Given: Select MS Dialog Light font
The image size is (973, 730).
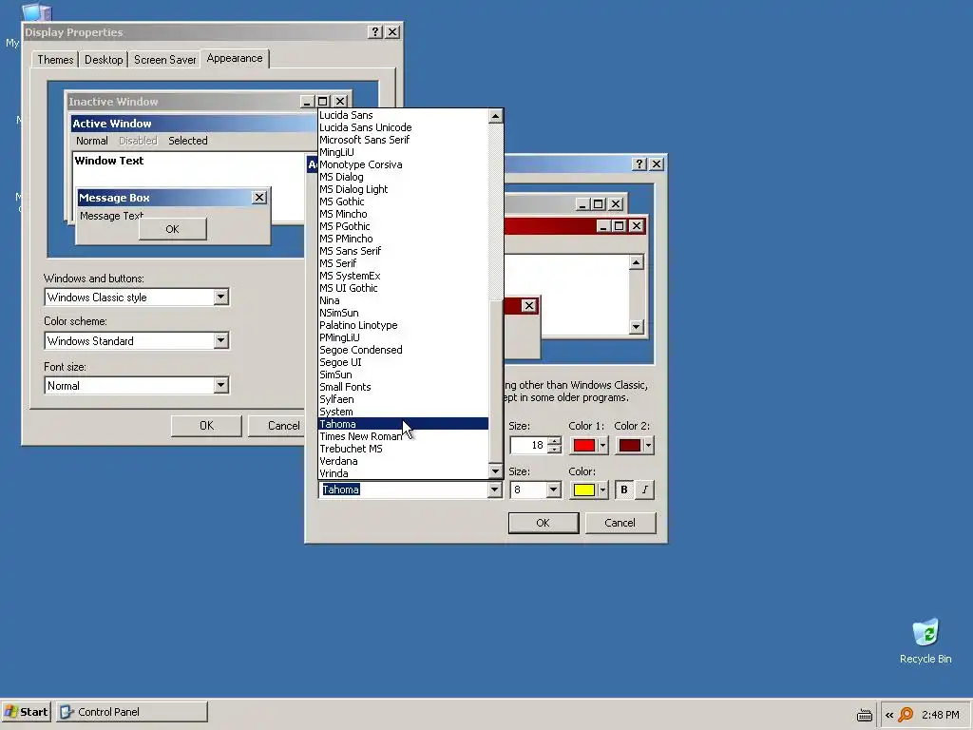Looking at the screenshot, I should (x=403, y=189).
